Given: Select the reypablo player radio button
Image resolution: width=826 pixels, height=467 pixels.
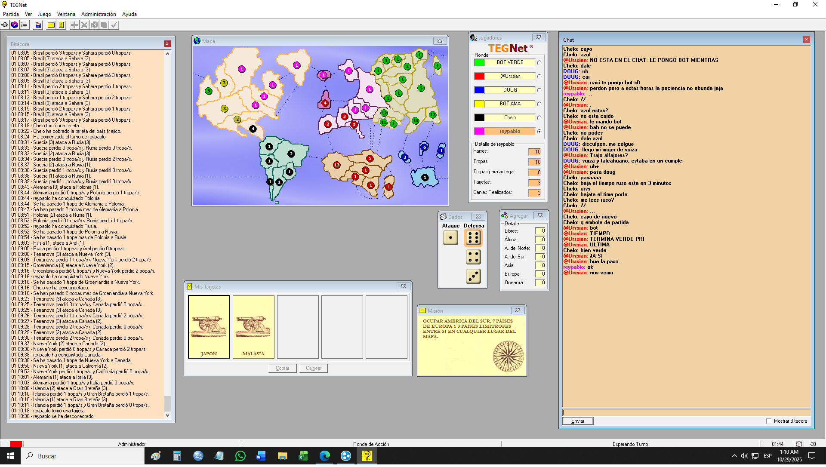Looking at the screenshot, I should coord(539,131).
